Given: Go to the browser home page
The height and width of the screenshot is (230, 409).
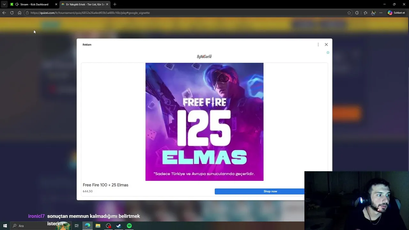Looking at the screenshot, I should pos(19,13).
